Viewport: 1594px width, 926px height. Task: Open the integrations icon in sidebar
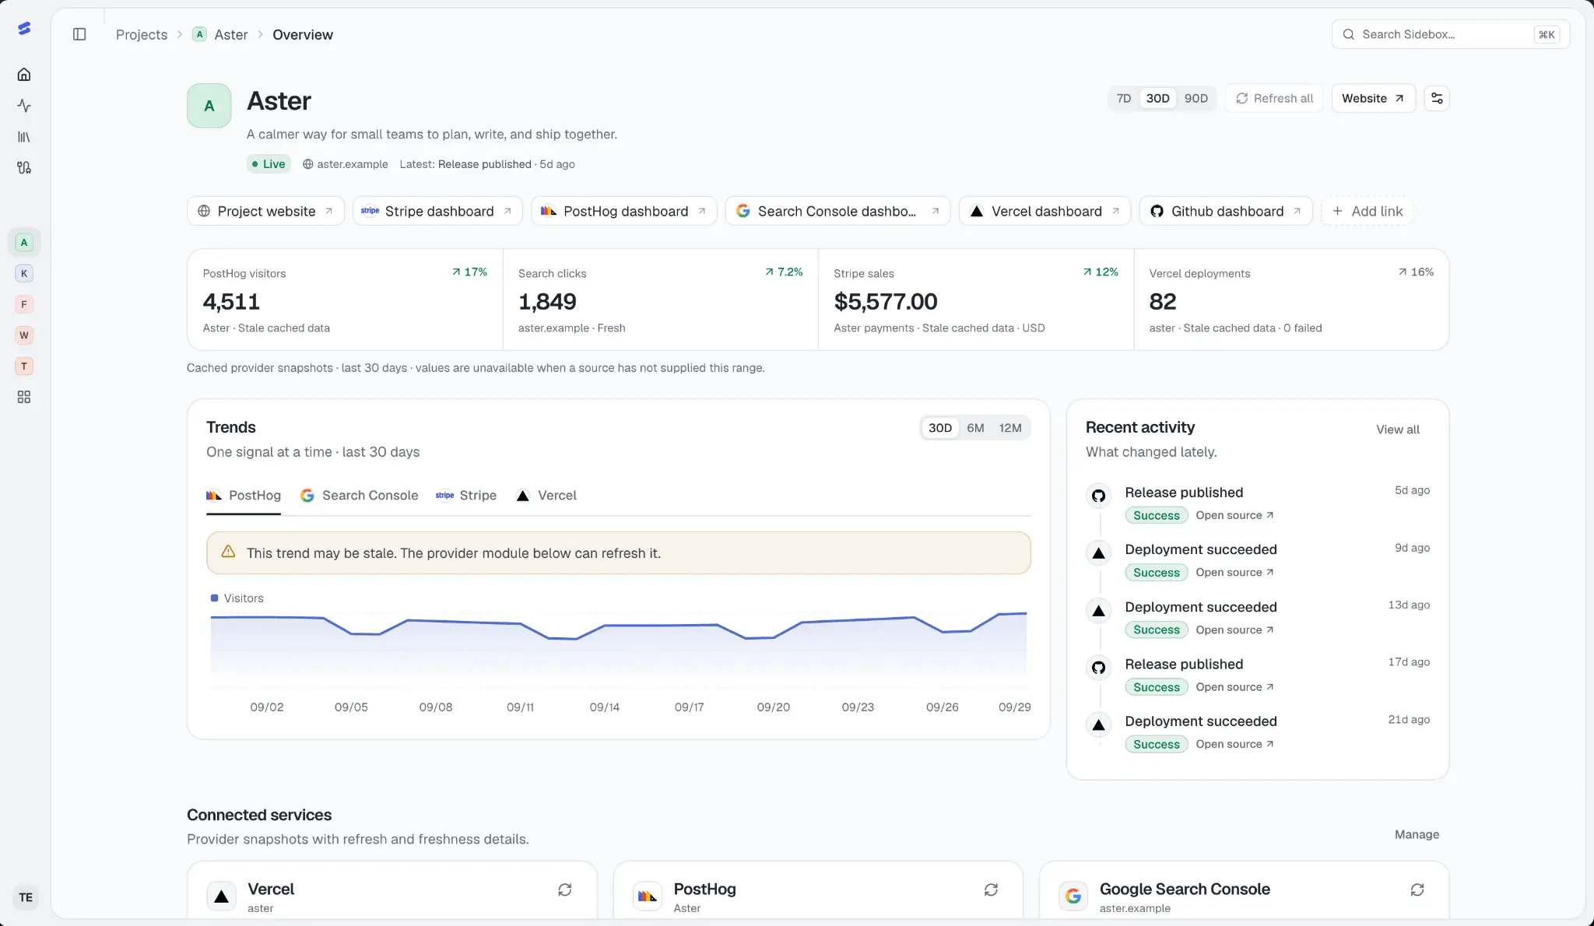tap(24, 168)
